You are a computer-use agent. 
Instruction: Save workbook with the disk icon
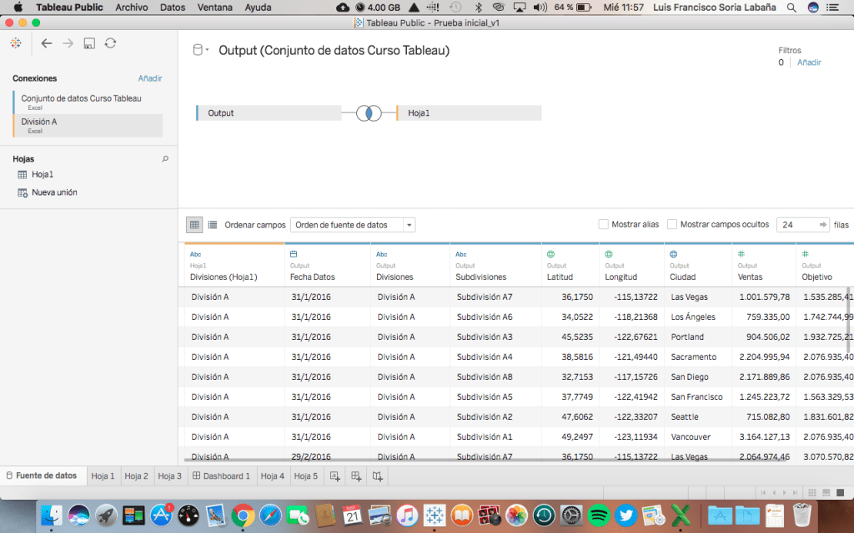click(89, 43)
